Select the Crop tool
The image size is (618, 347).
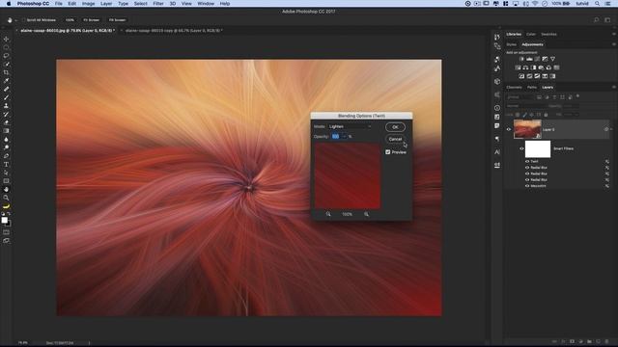(7, 72)
